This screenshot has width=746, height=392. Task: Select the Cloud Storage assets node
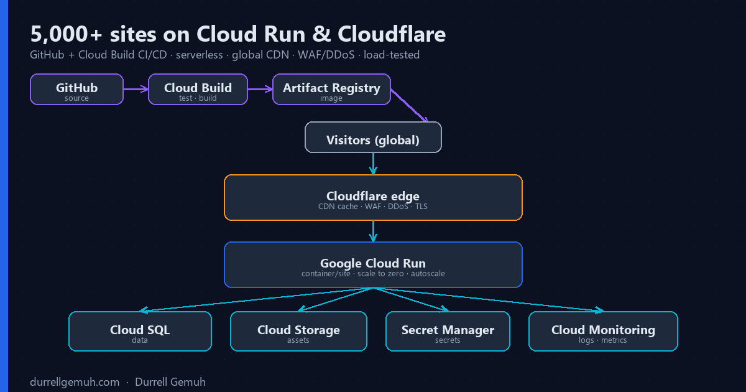[298, 332]
